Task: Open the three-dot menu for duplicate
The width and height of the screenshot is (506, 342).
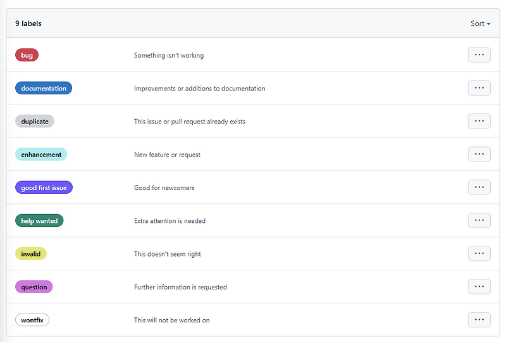Action: 479,121
